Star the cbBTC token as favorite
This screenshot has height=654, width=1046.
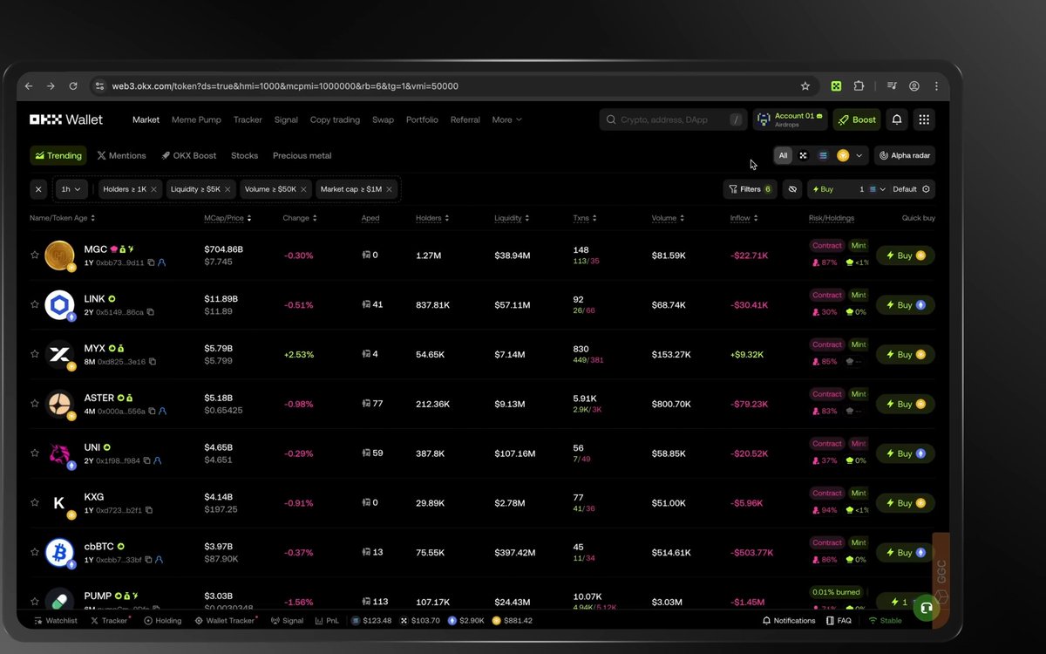pyautogui.click(x=35, y=552)
